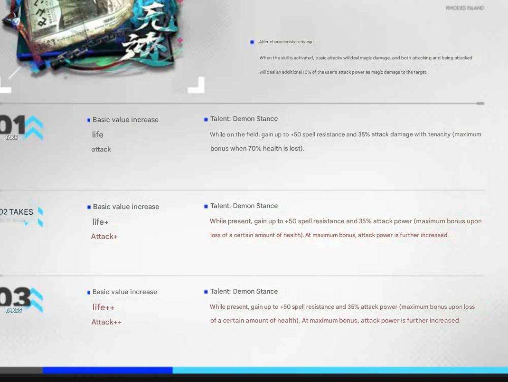Image resolution: width=508 pixels, height=382 pixels.
Task: Click the RHODES ISLAND text
Action: pyautogui.click(x=465, y=8)
